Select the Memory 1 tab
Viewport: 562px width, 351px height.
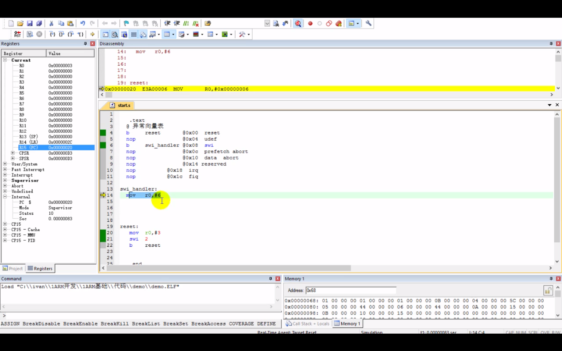tap(347, 324)
